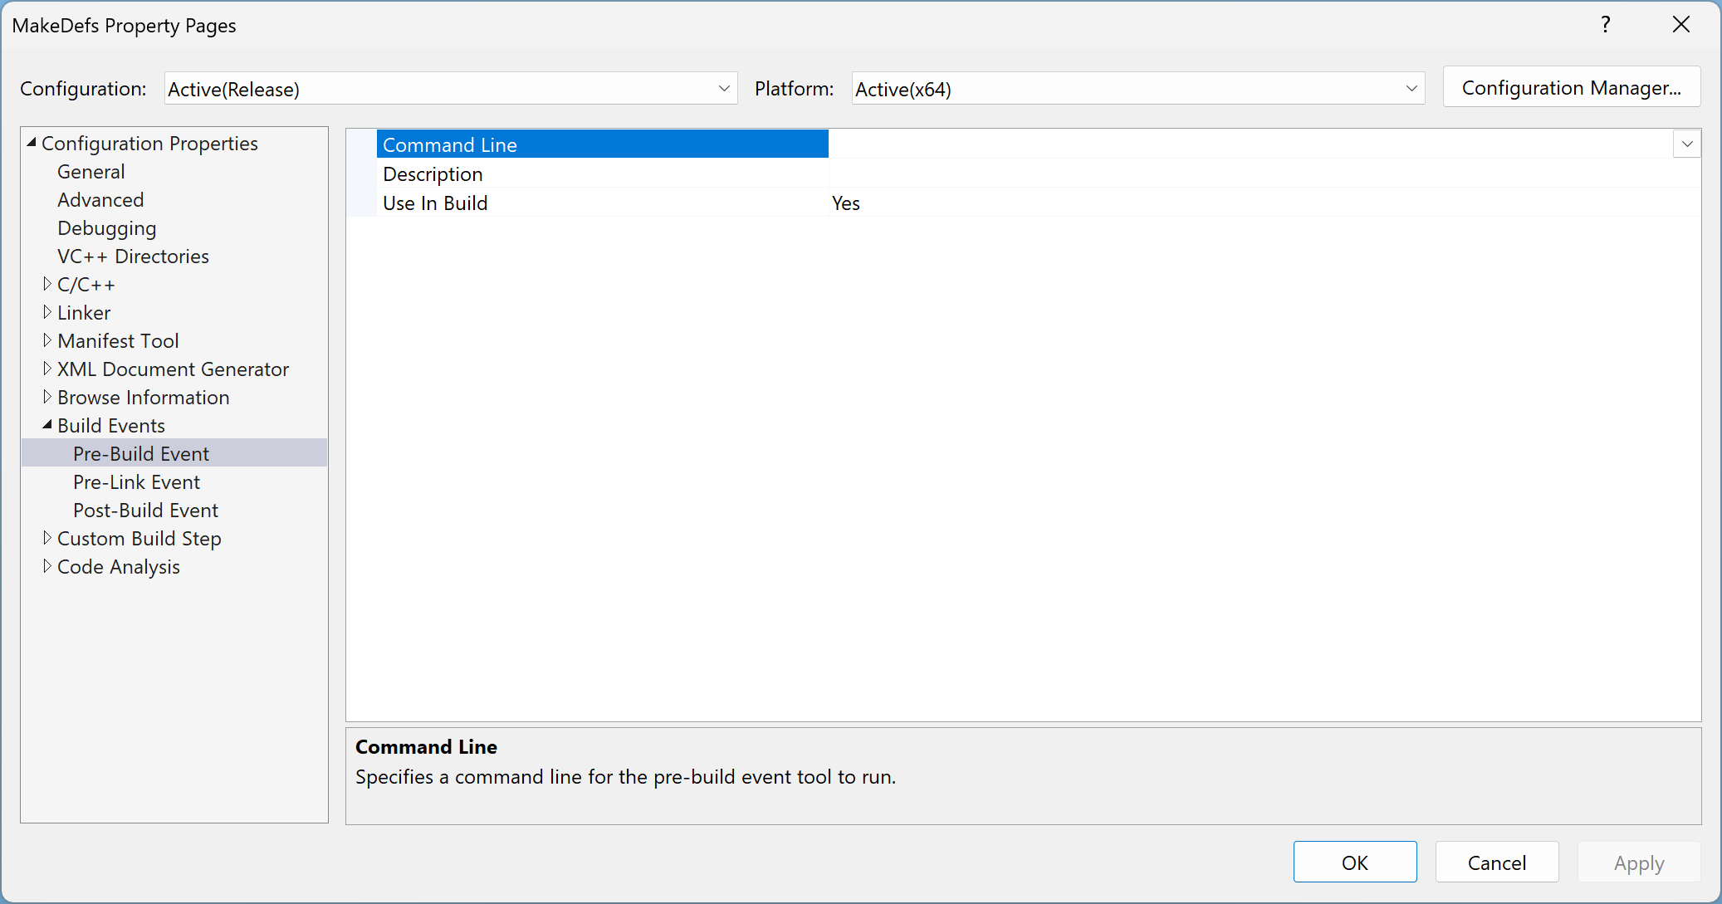Select the Pre-Link Event build step
The height and width of the screenshot is (904, 1722).
click(135, 481)
